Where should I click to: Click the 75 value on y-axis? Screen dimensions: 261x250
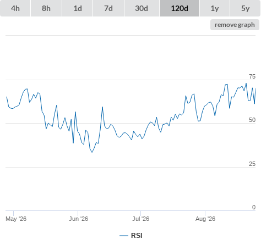(252, 76)
